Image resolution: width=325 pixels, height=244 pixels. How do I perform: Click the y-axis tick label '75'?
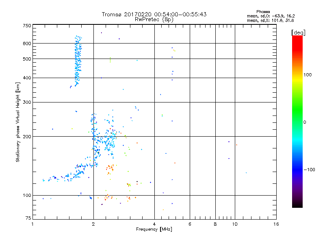click(28, 218)
